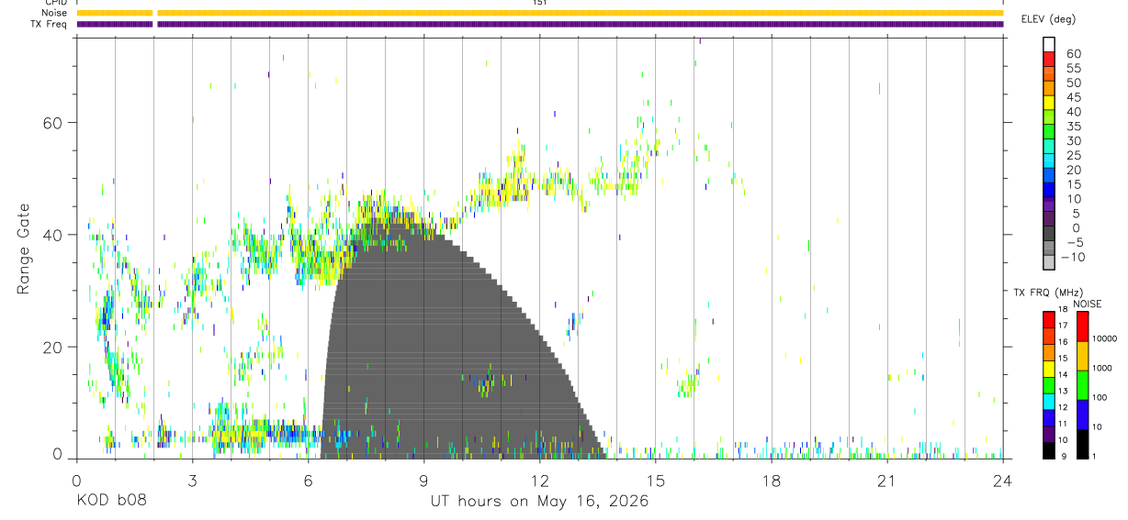Image resolution: width=1128 pixels, height=520 pixels.
Task: Pick the red segment of the ELEV colorbar
Action: pyautogui.click(x=1049, y=59)
